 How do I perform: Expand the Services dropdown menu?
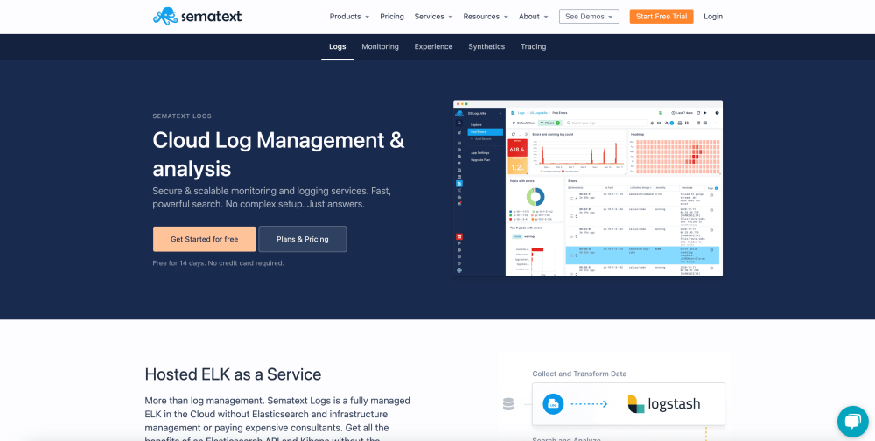click(433, 17)
